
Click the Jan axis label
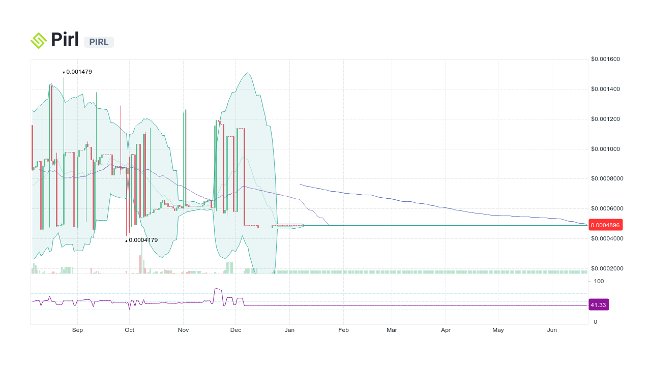[289, 330]
